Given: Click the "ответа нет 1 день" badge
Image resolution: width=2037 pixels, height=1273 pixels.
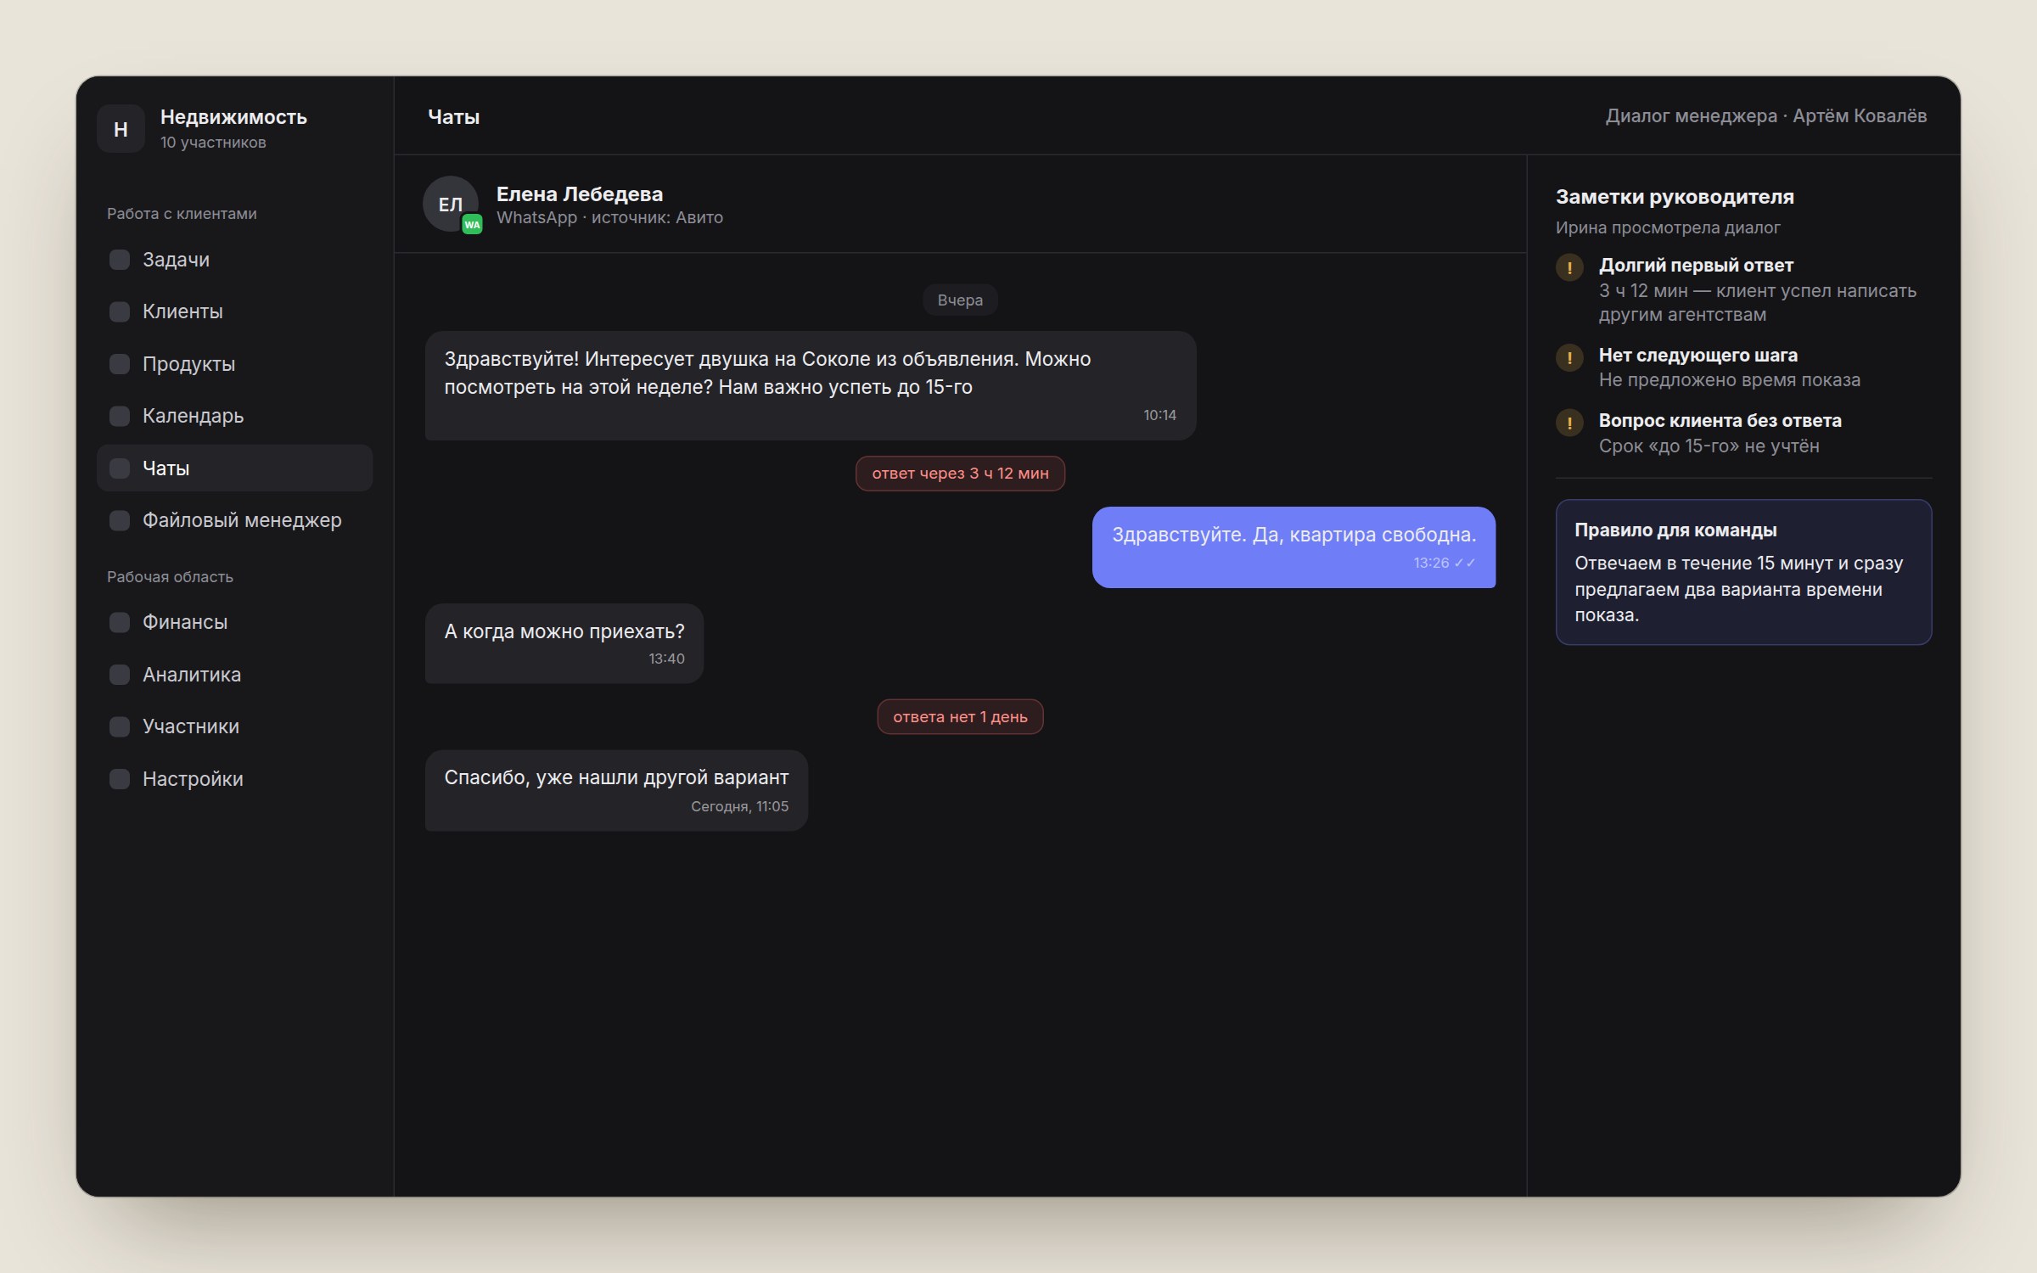Looking at the screenshot, I should [960, 717].
